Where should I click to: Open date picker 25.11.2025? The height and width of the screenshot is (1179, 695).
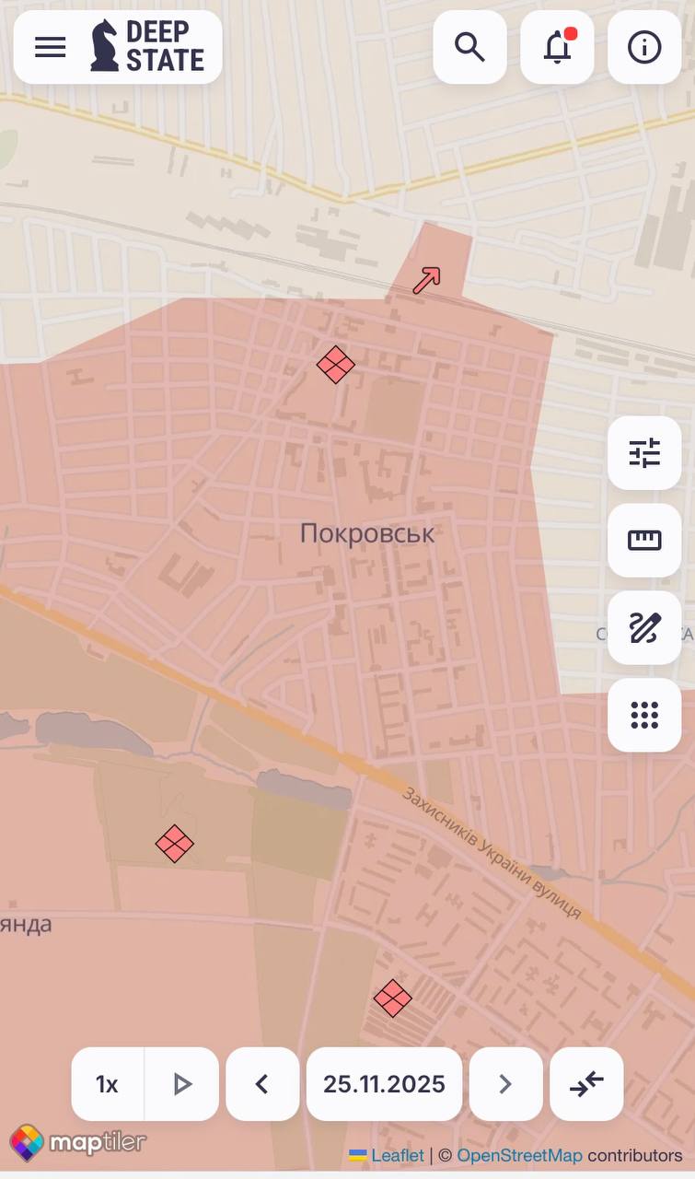(x=384, y=1084)
